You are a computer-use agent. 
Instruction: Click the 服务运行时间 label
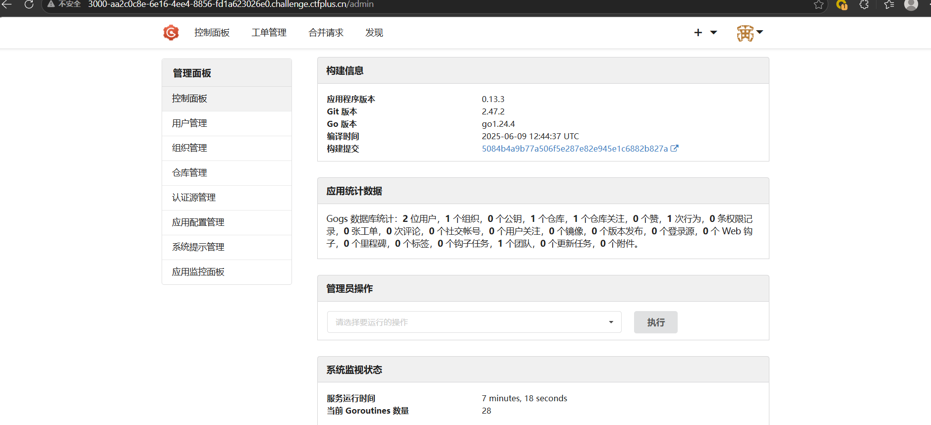[350, 398]
